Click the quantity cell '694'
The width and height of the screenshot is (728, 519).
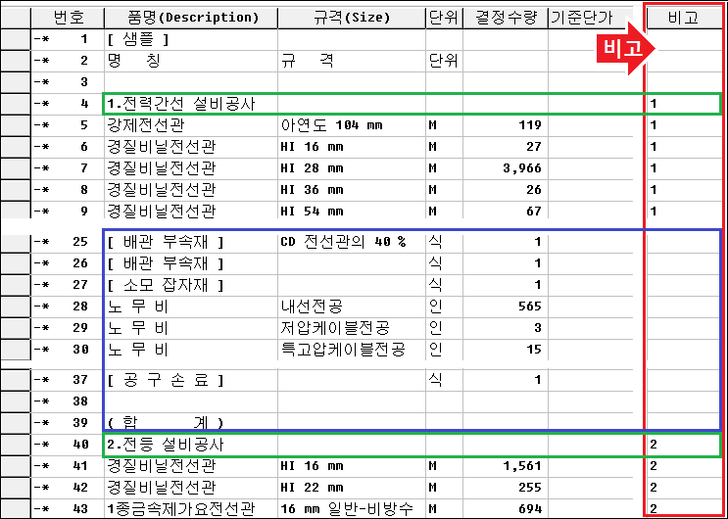pyautogui.click(x=506, y=509)
